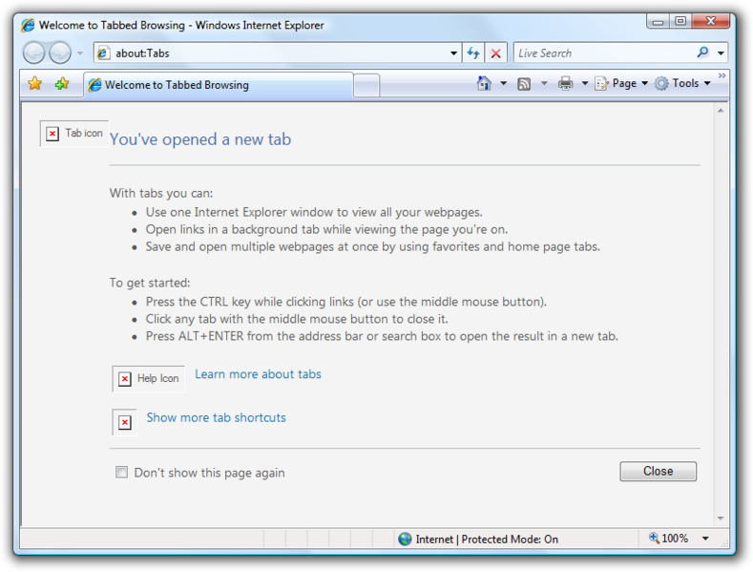Open a new blank tab button
Viewport: 753px width, 572px height.
coord(366,86)
